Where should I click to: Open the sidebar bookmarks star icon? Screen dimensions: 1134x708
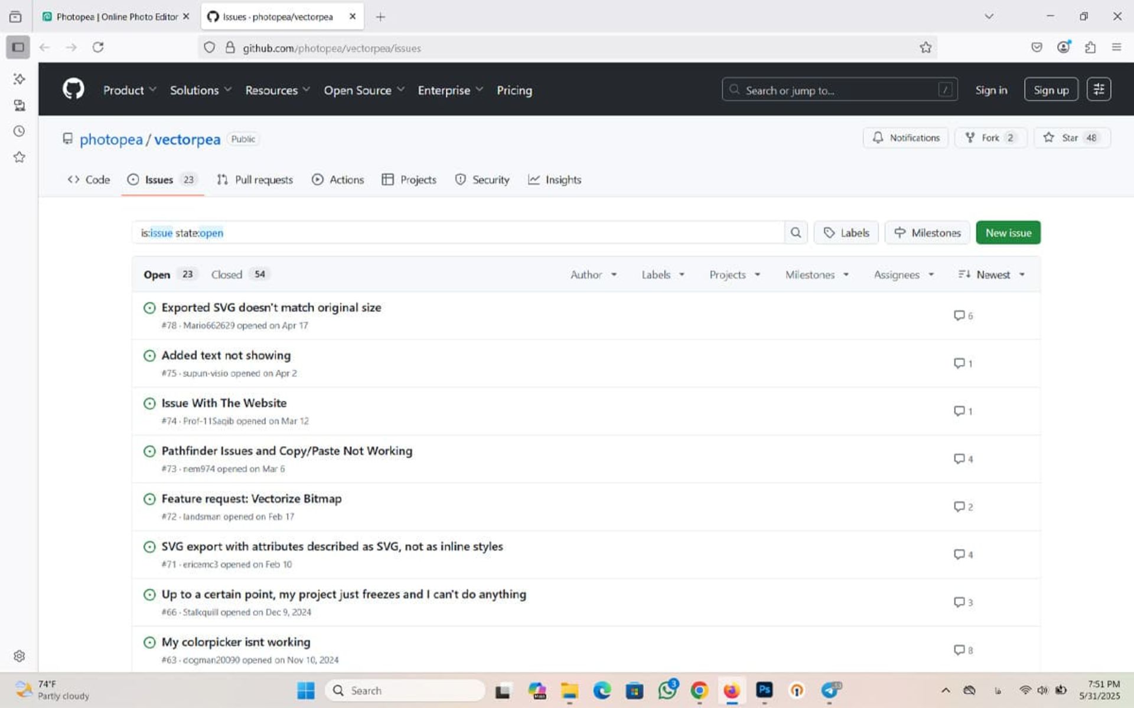point(19,157)
